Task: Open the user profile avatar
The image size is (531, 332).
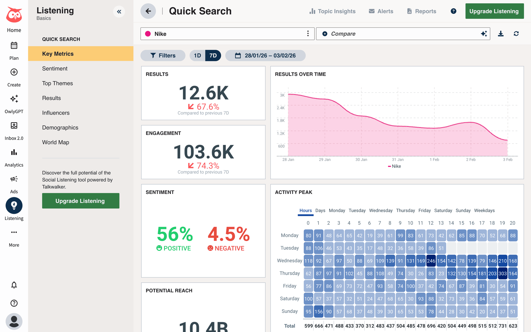Action: 14,321
